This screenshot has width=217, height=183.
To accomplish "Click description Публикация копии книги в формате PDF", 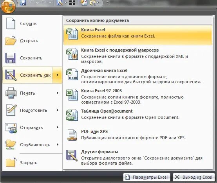I will pyautogui.click(x=133, y=138).
